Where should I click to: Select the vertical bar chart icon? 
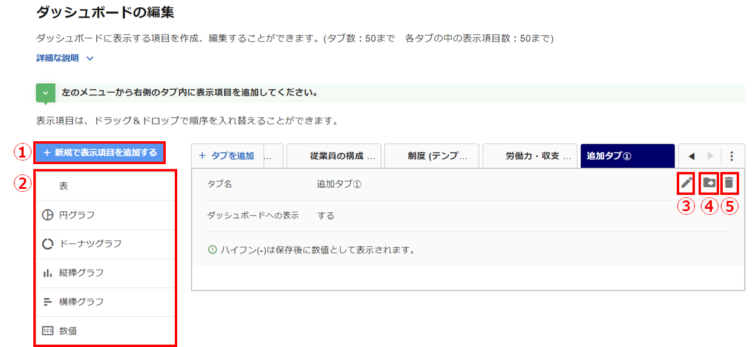pyautogui.click(x=48, y=273)
